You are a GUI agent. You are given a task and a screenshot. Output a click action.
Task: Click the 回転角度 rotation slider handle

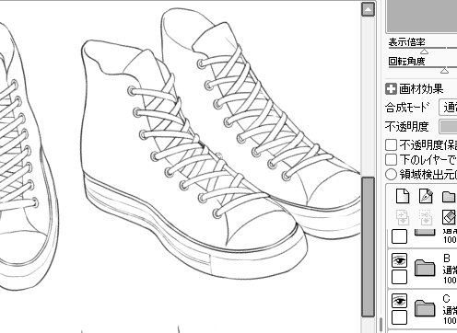tap(444, 71)
